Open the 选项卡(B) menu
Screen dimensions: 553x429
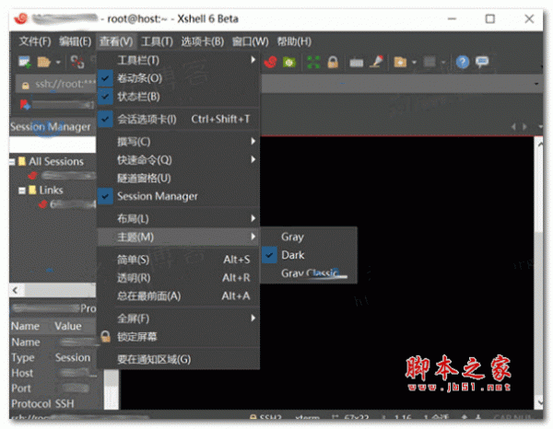(203, 41)
